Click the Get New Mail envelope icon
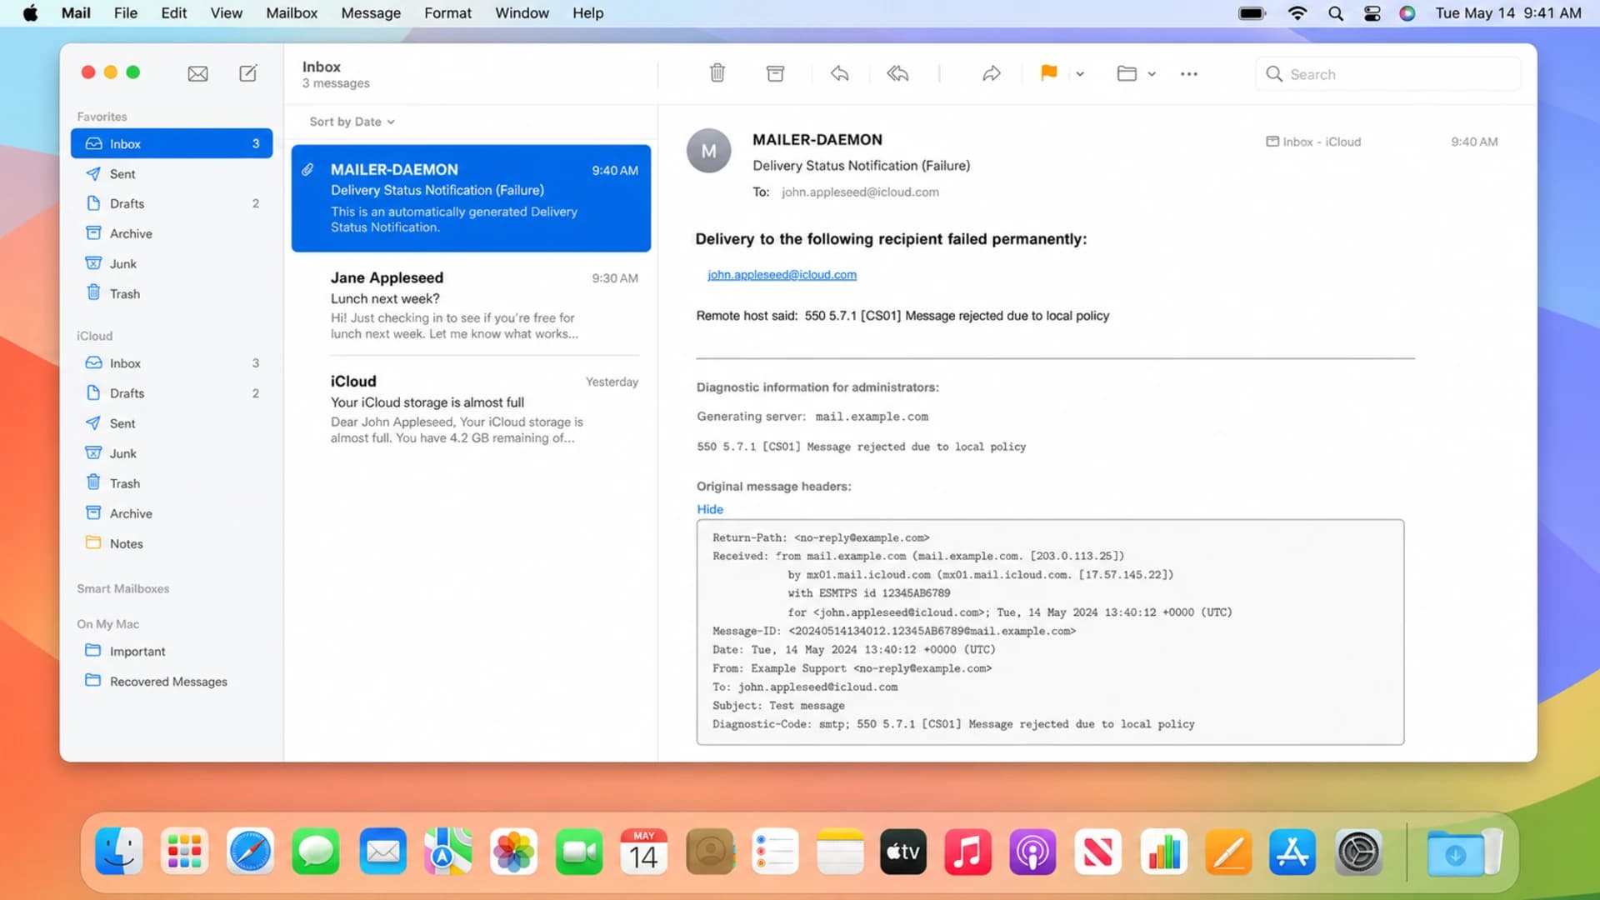 [x=197, y=74]
